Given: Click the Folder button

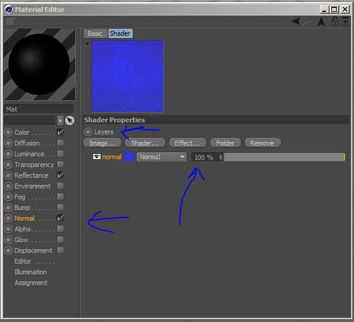Looking at the screenshot, I should pyautogui.click(x=225, y=143).
